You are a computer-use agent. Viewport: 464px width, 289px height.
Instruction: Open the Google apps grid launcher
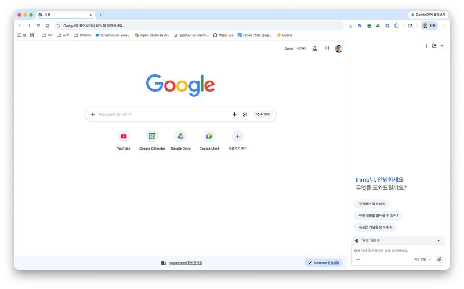327,49
